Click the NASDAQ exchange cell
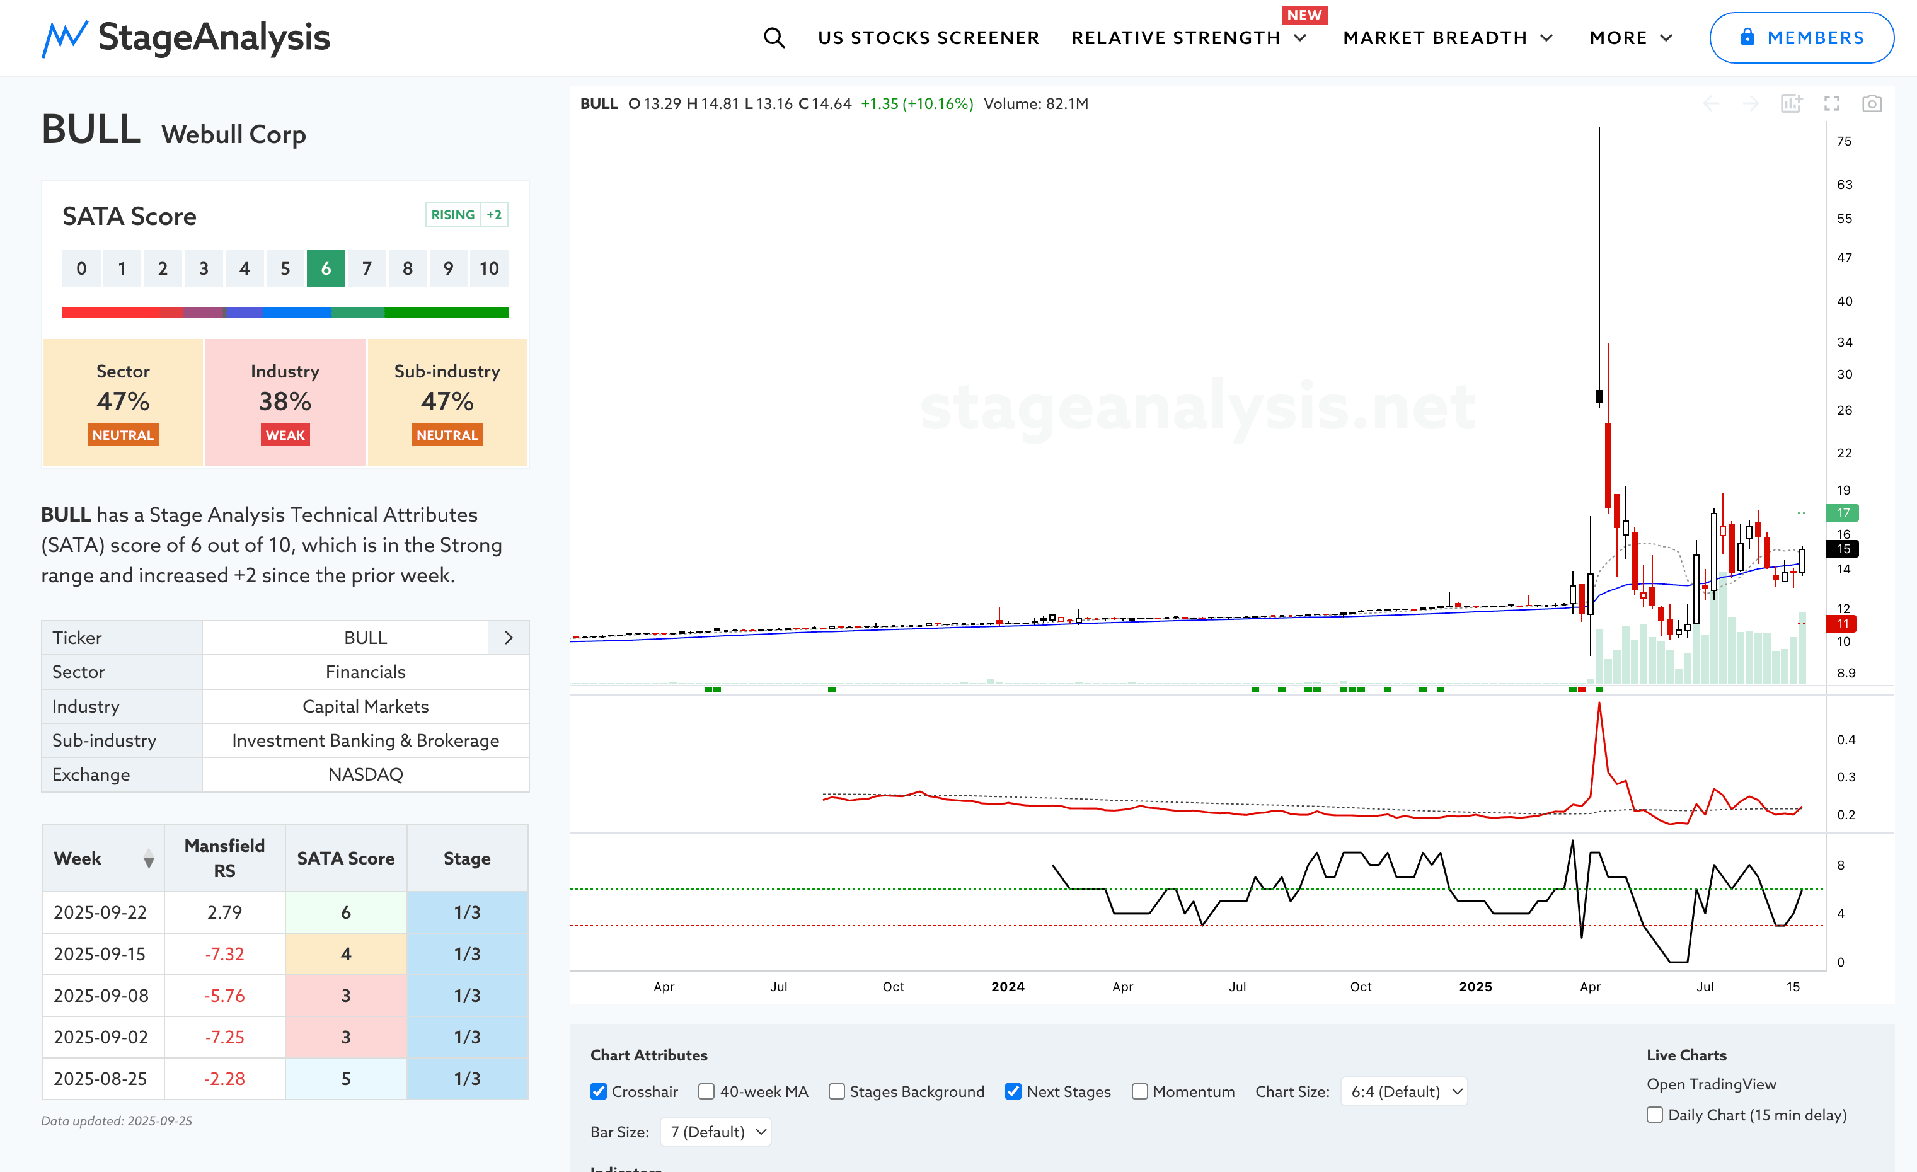1917x1172 pixels. tap(366, 774)
